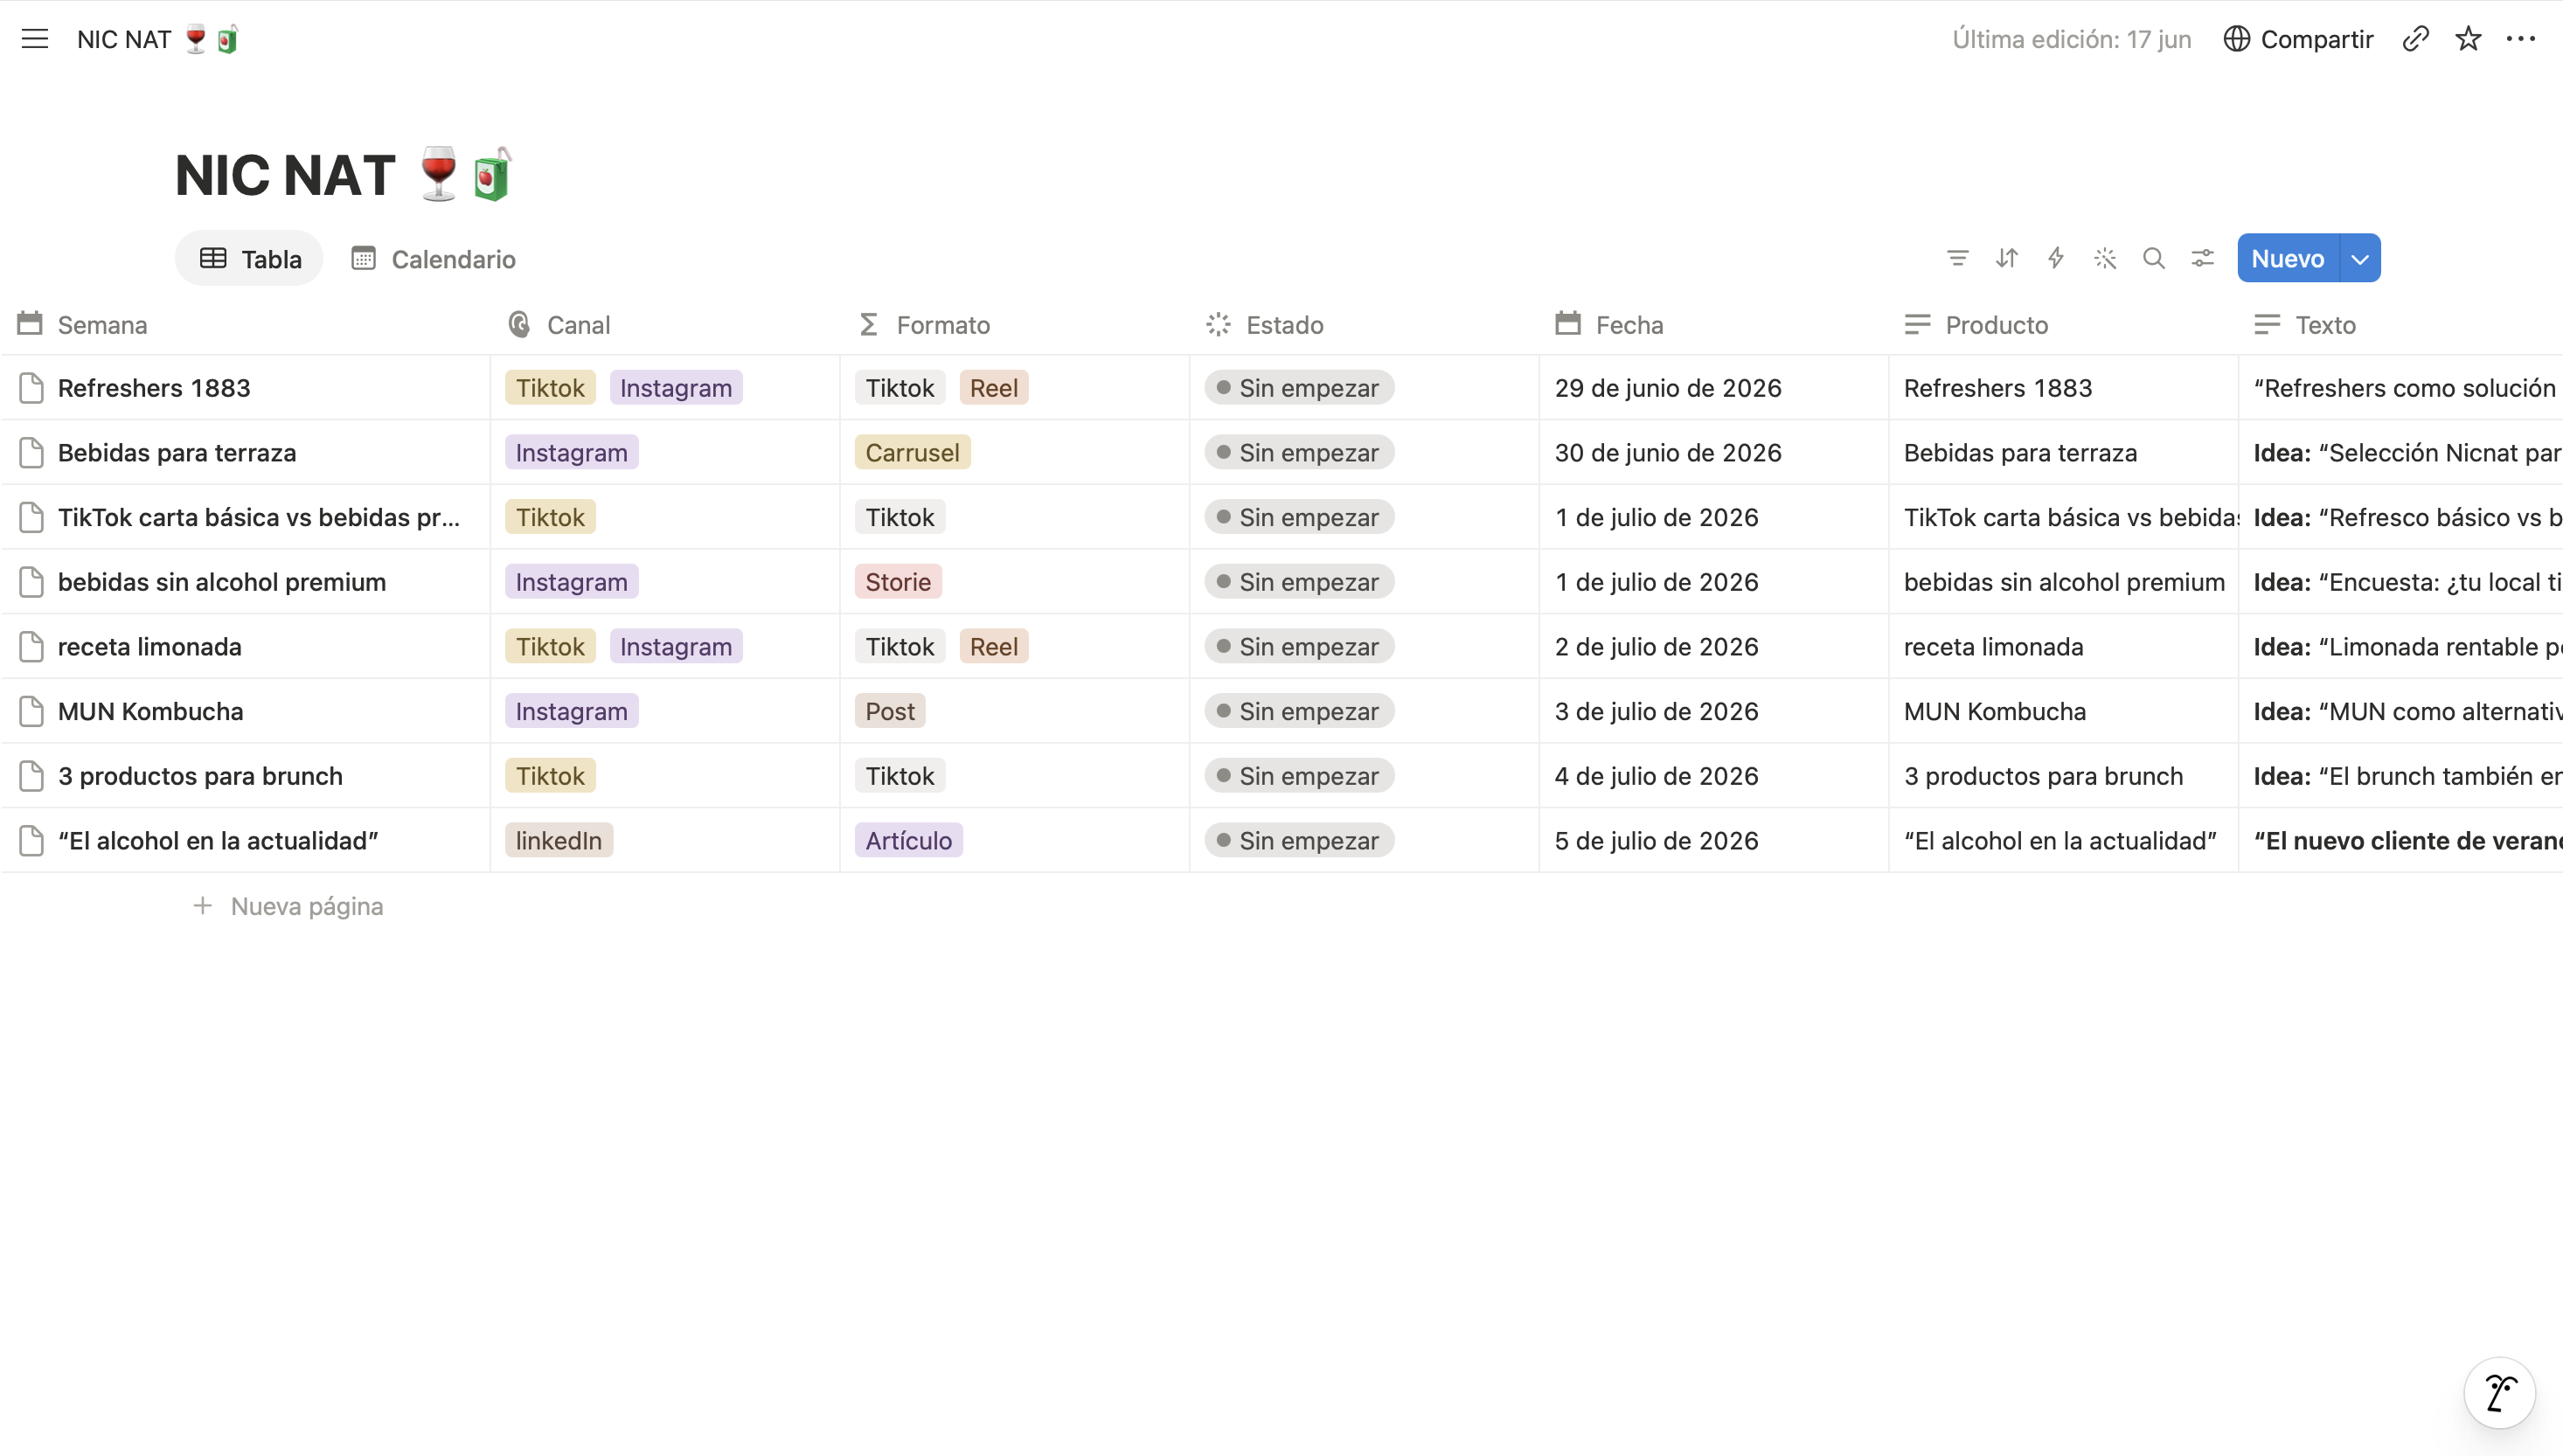Click the sort arrows icon
The width and height of the screenshot is (2563, 1456).
tap(2006, 259)
